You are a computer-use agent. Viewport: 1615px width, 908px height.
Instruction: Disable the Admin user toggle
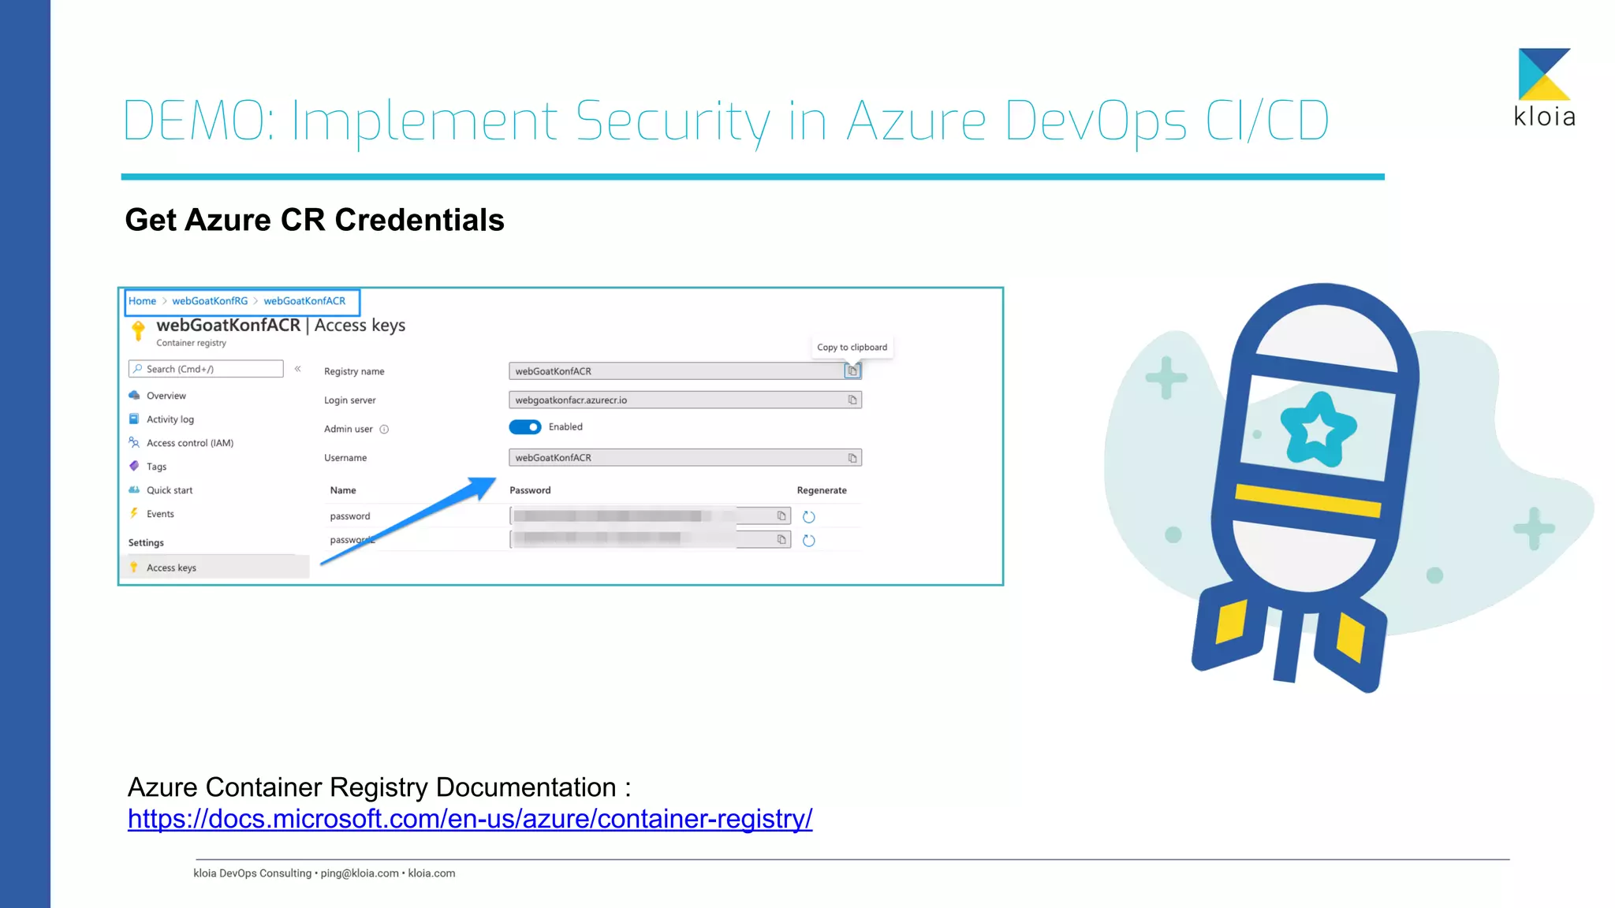pos(525,426)
